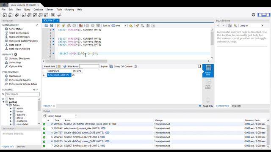The height and width of the screenshot is (152, 271).
Task: Click the Result Grid side button
Action: pos(208,71)
